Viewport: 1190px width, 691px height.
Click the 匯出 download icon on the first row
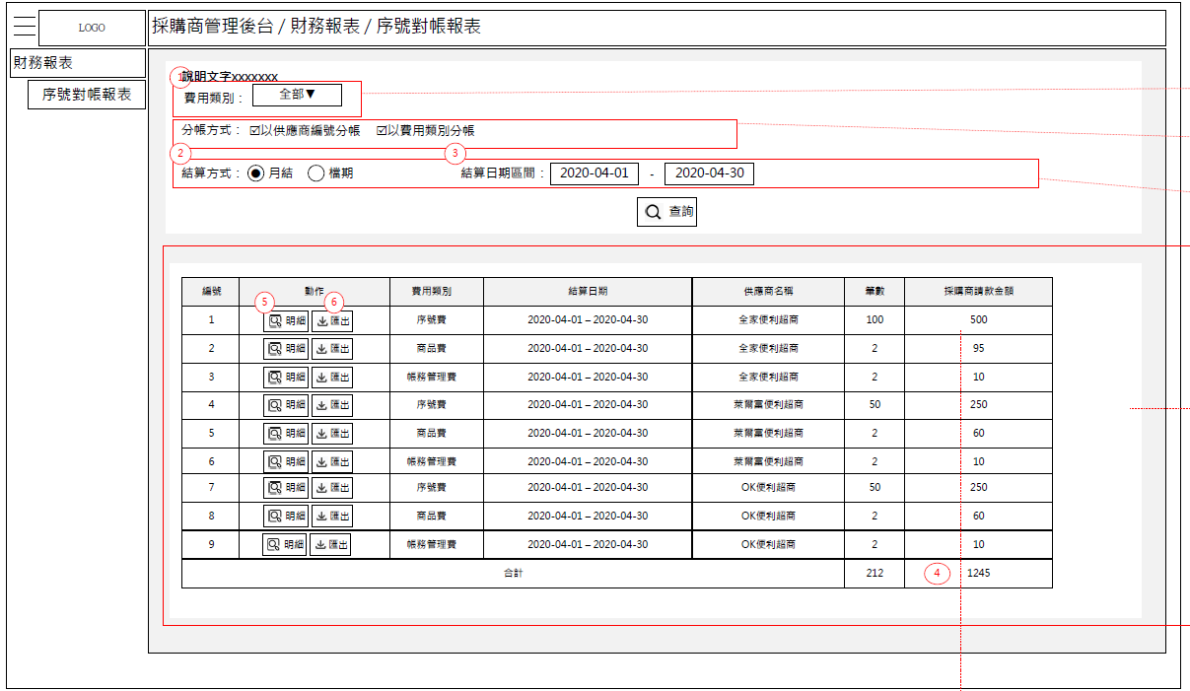(x=333, y=319)
